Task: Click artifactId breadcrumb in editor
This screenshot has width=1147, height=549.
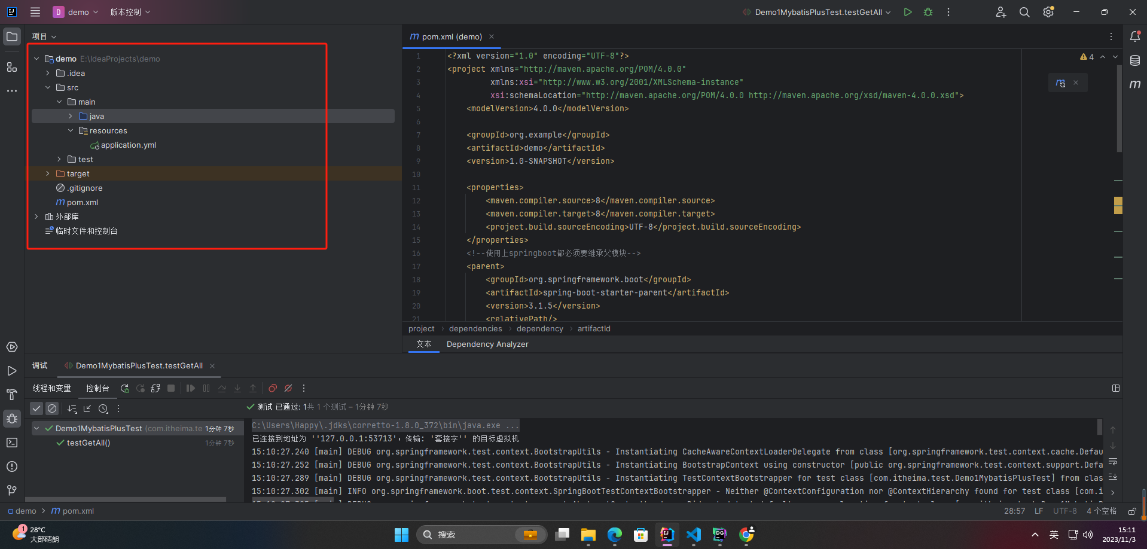Action: tap(594, 328)
